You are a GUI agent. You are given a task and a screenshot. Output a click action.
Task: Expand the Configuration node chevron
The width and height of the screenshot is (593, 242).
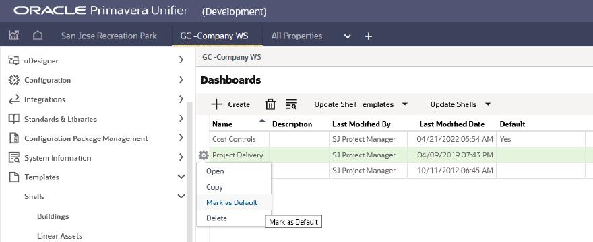[181, 79]
